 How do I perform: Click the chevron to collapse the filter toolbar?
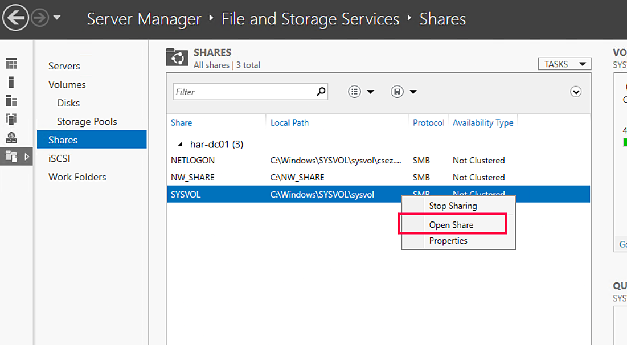pyautogui.click(x=575, y=91)
